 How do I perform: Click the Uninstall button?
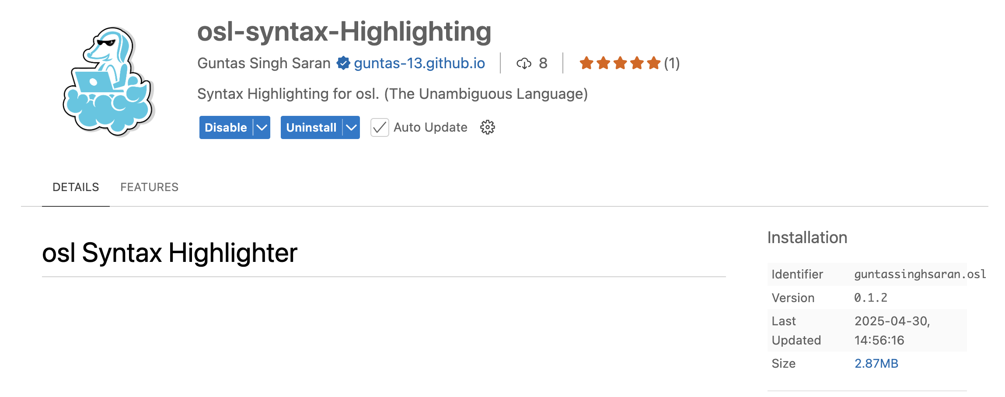(311, 128)
